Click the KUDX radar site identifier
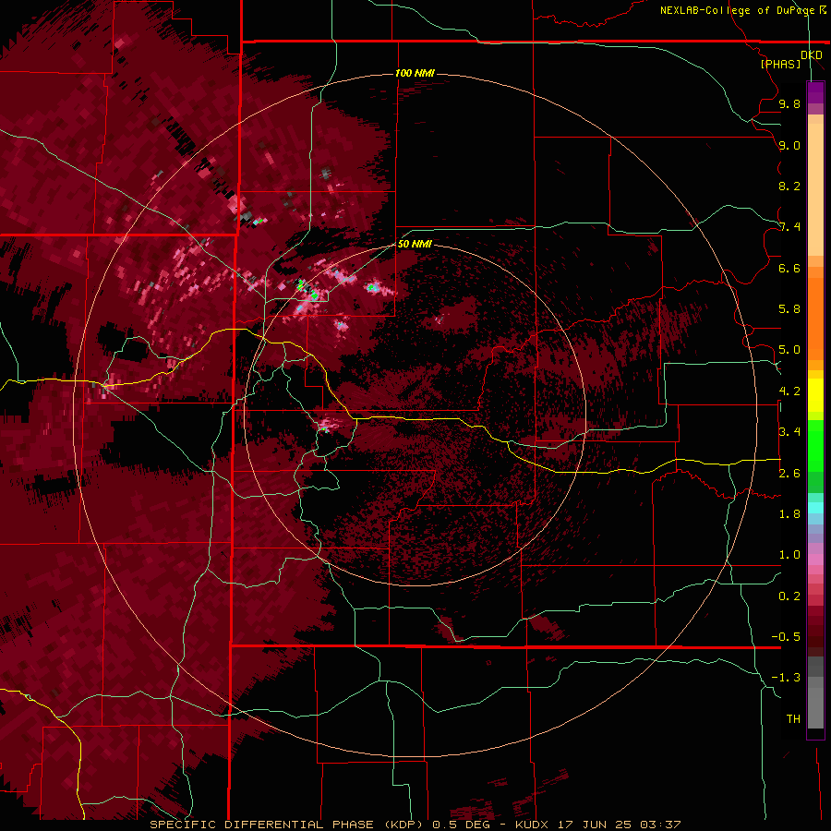 [533, 825]
